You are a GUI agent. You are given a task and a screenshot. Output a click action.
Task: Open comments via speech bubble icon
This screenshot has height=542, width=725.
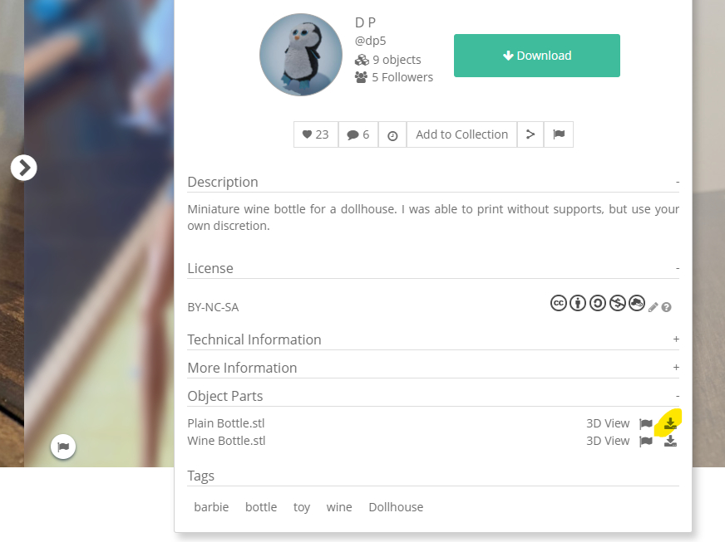pos(358,134)
